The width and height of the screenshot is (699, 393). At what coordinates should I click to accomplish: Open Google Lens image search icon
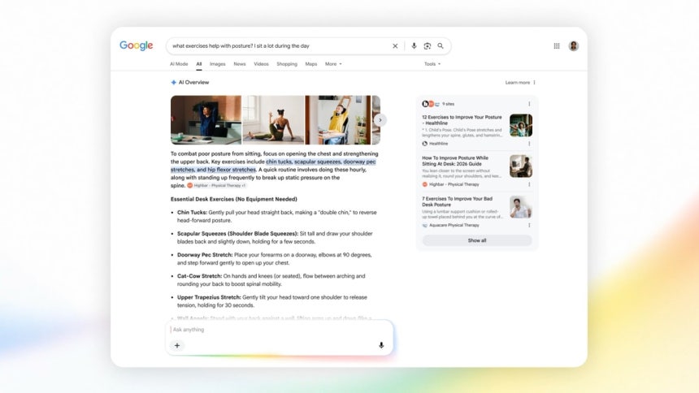tap(427, 46)
